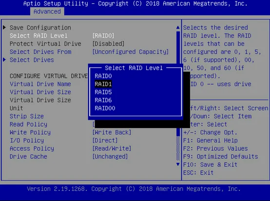Open the [Write Back] value

click(x=112, y=132)
